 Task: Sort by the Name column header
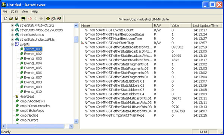(x=116, y=25)
